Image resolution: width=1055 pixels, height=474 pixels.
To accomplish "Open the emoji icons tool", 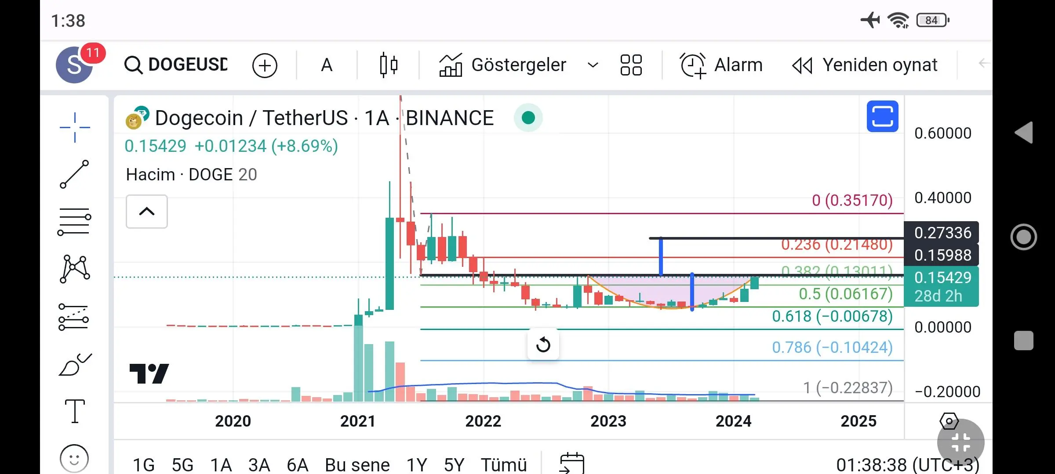I will tap(74, 459).
